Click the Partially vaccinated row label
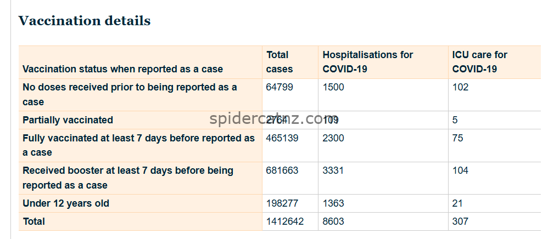The width and height of the screenshot is (548, 239). coord(68,120)
